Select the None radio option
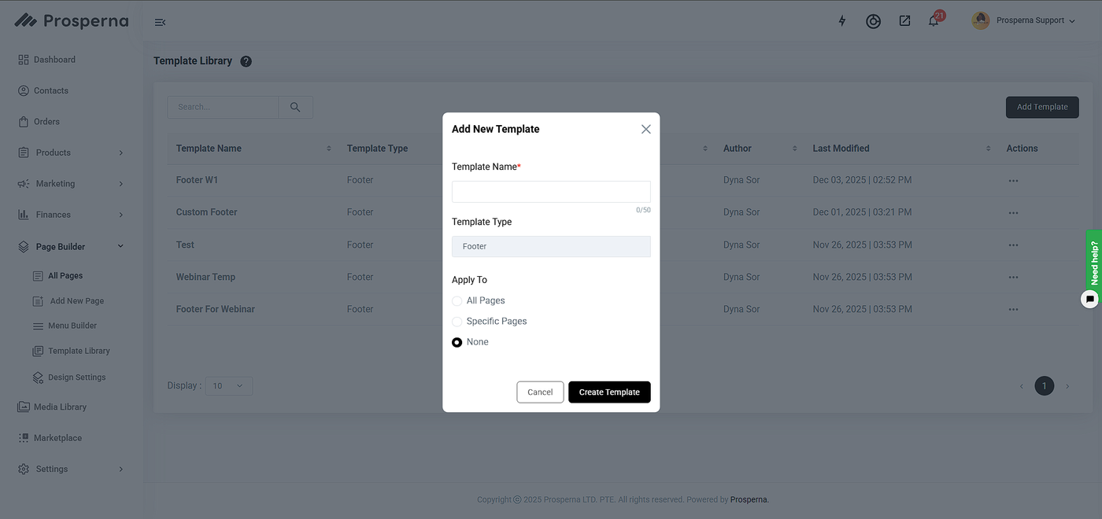This screenshot has height=519, width=1102. click(457, 342)
